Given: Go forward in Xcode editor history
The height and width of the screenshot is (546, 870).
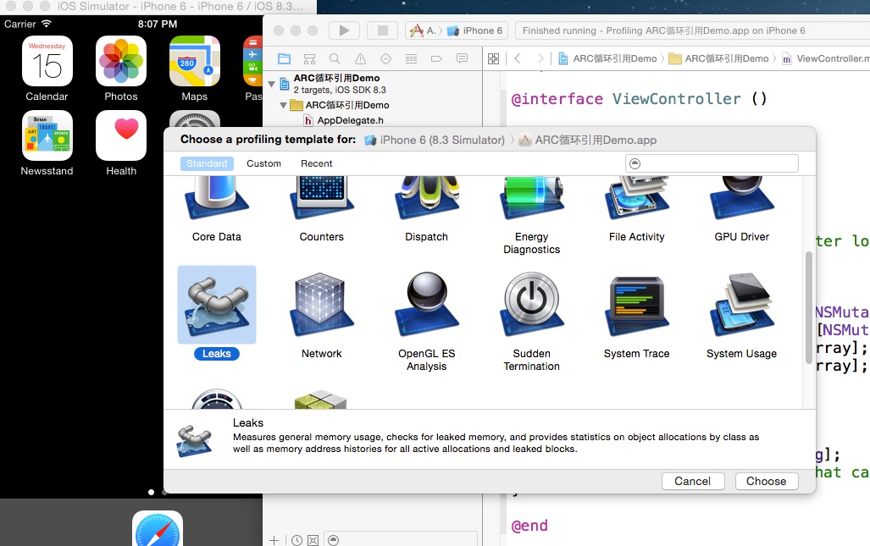Looking at the screenshot, I should click(540, 58).
